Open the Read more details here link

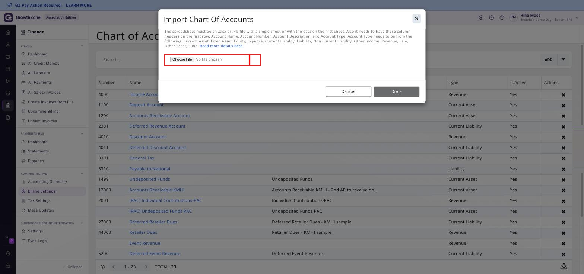tap(222, 46)
